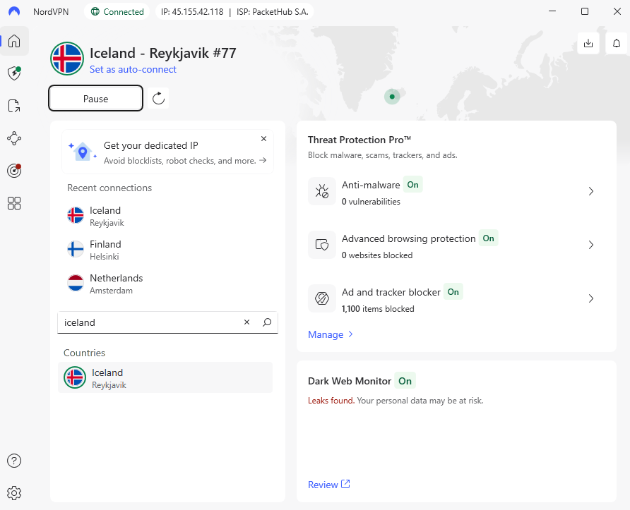The image size is (630, 510).
Task: Click the Advanced browsing protection icon
Action: point(322,245)
